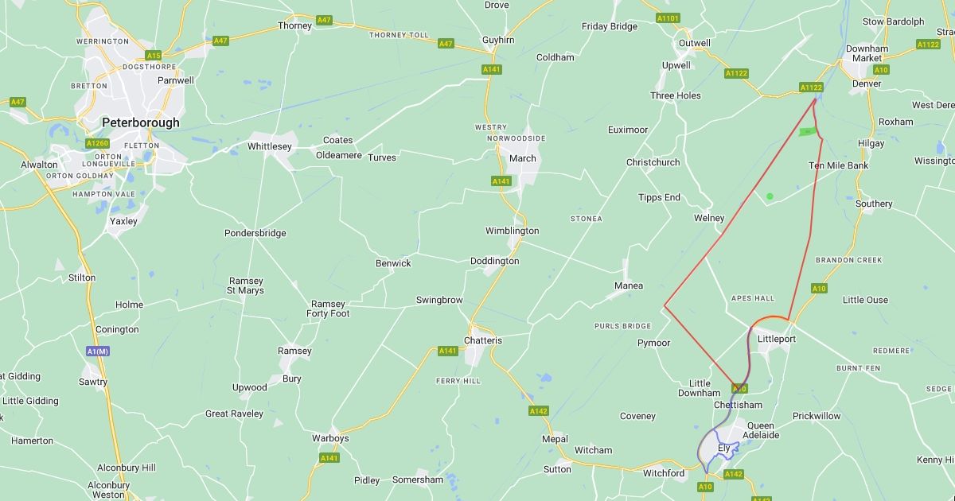
Task: Select the A1260 road marker in Peterborough
Action: (97, 143)
